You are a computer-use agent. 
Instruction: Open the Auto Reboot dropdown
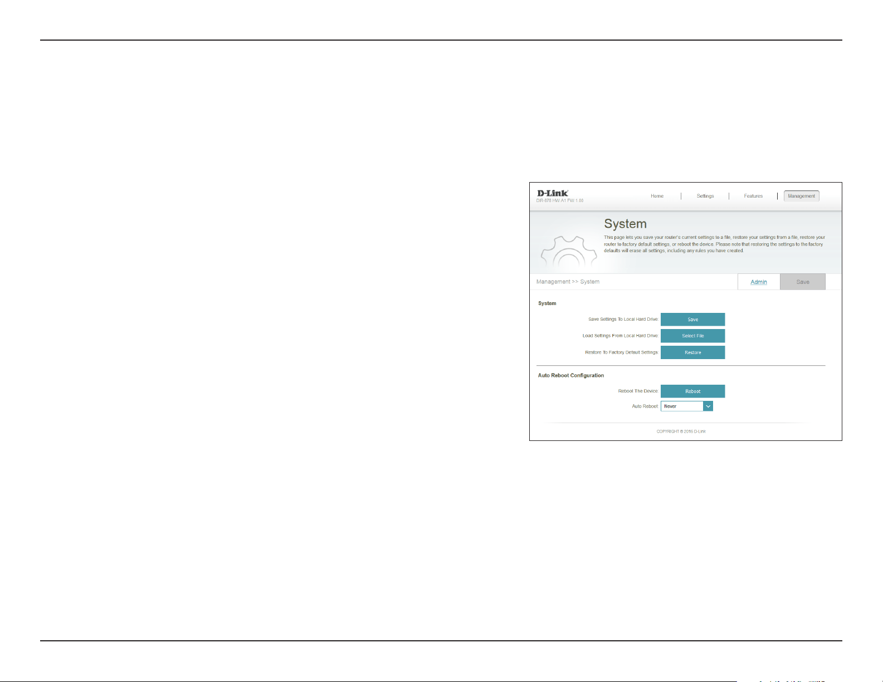[686, 406]
